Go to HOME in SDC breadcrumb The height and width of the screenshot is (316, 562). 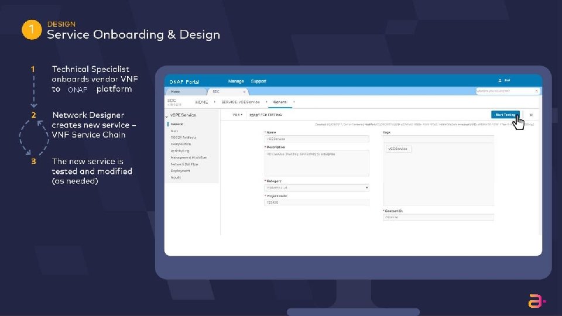click(x=201, y=102)
